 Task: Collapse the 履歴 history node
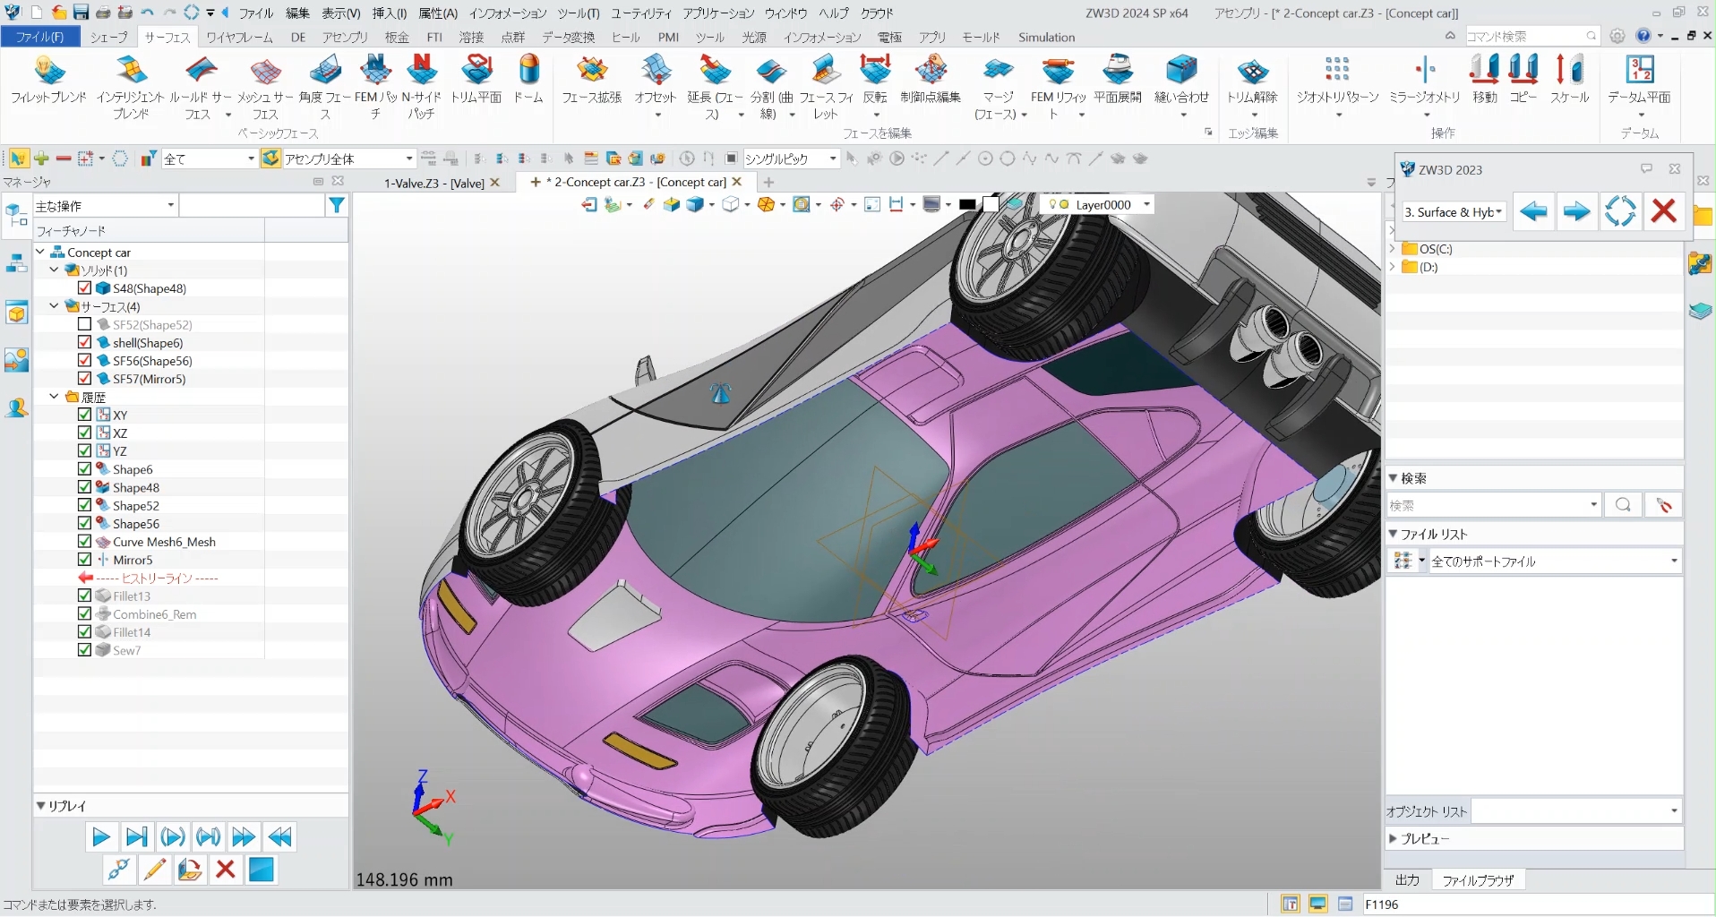[x=55, y=396]
